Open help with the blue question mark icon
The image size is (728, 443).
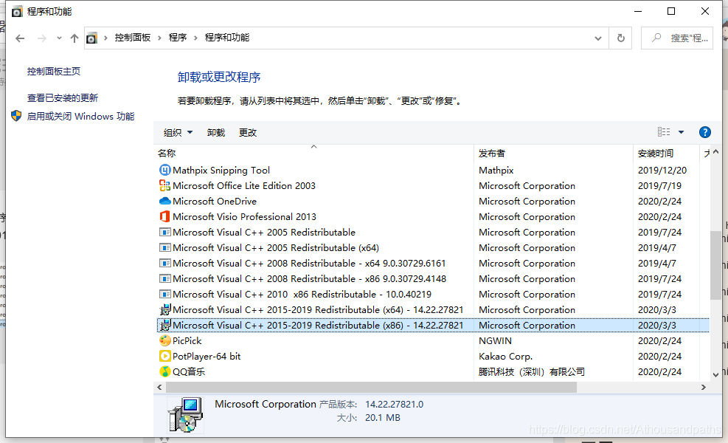pos(705,132)
